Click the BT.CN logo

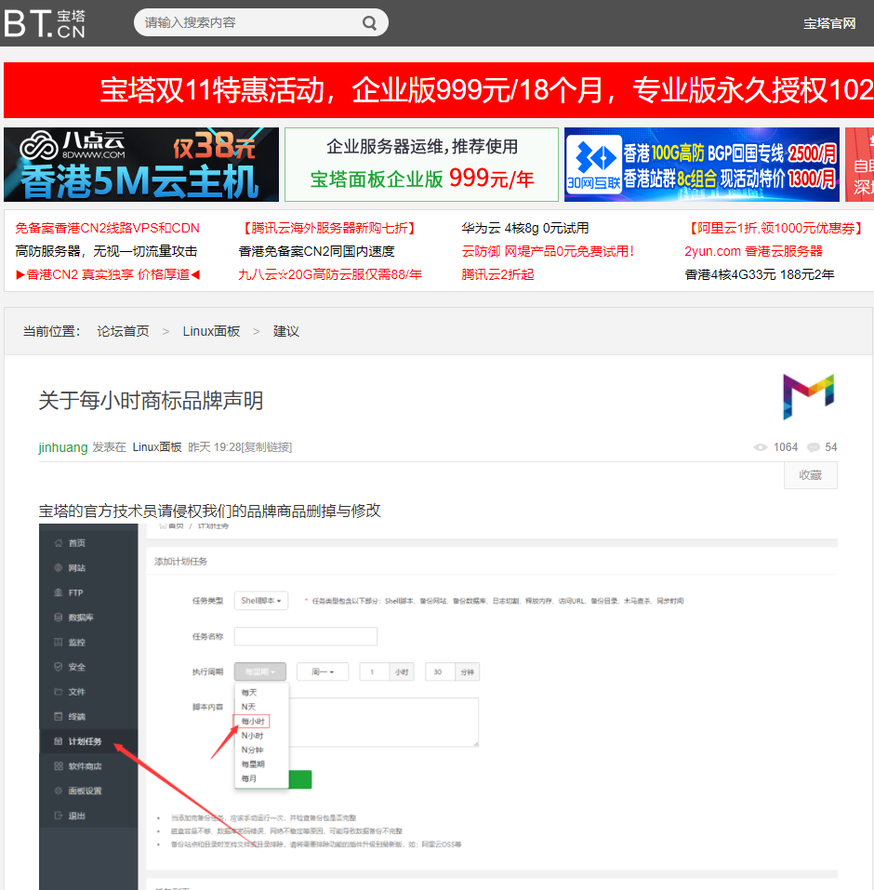[45, 22]
